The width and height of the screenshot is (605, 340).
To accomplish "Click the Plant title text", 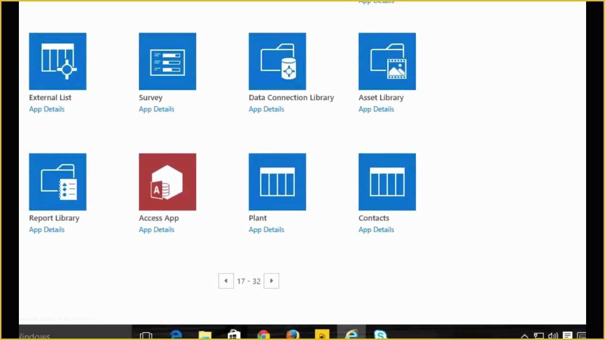I will (258, 218).
